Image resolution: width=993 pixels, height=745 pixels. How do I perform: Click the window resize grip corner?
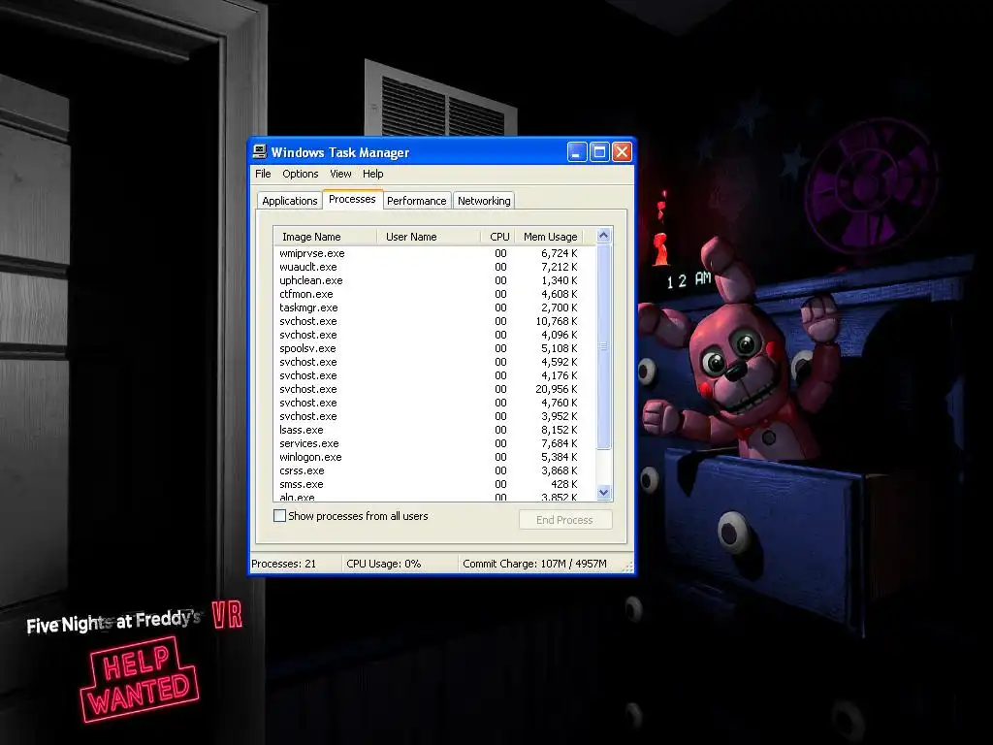click(x=627, y=567)
